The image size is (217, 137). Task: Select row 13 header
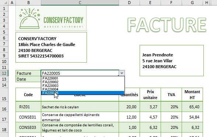4,79
